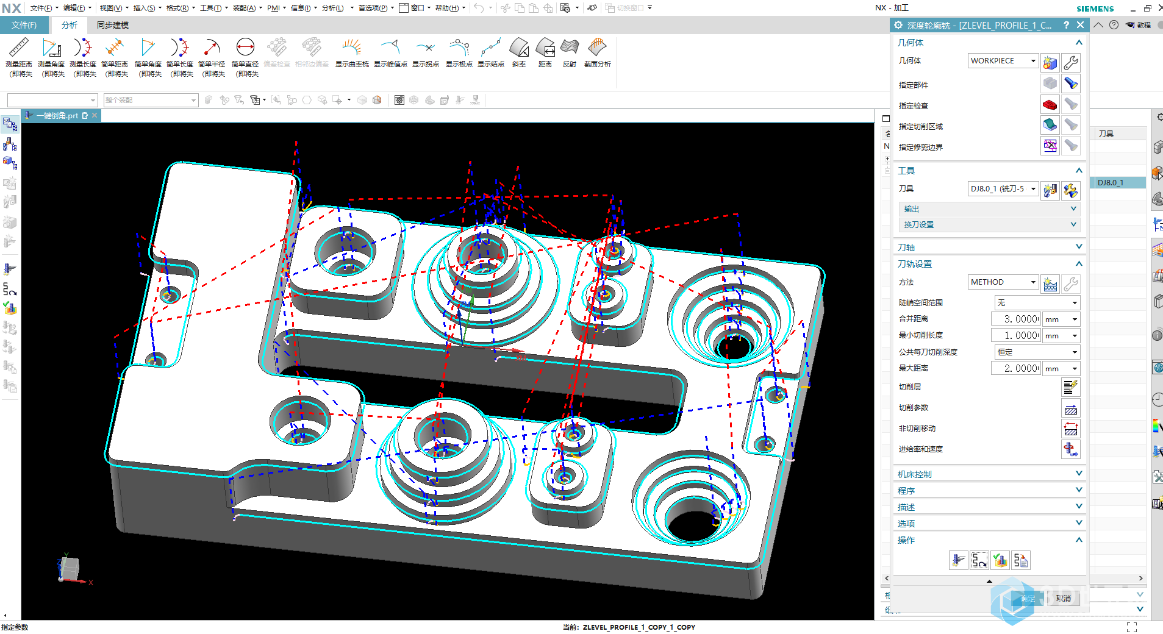Open the 斜率 slope analysis tool
Screen dimensions: 1163x634
(519, 52)
